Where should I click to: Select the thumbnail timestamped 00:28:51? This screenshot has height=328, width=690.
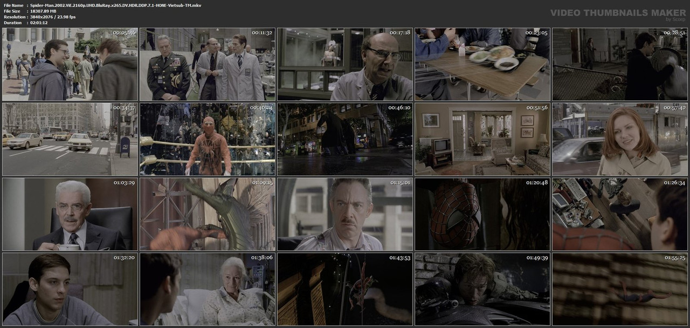tap(620, 65)
